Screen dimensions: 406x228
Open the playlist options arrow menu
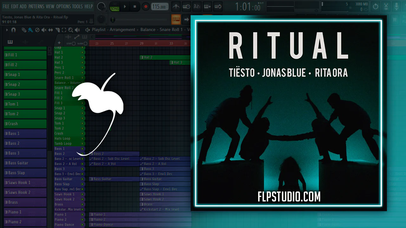coord(7,30)
